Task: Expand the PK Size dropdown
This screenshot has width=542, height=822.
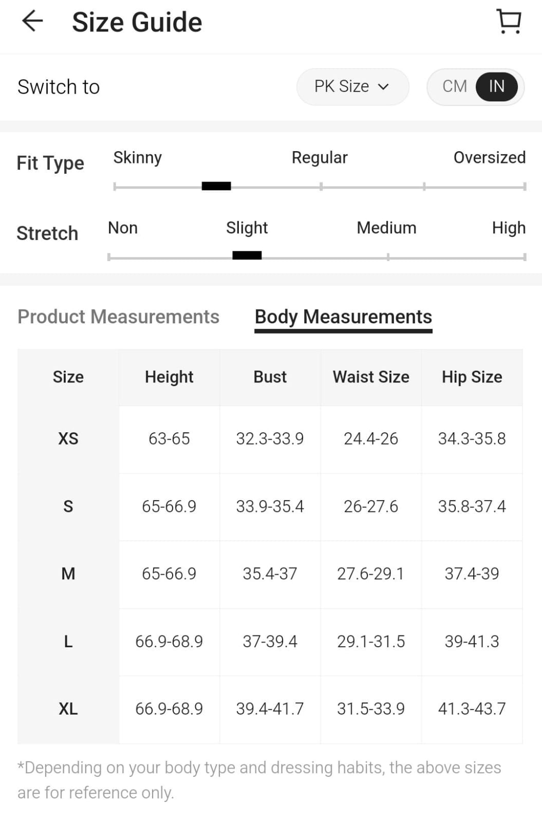Action: (352, 86)
